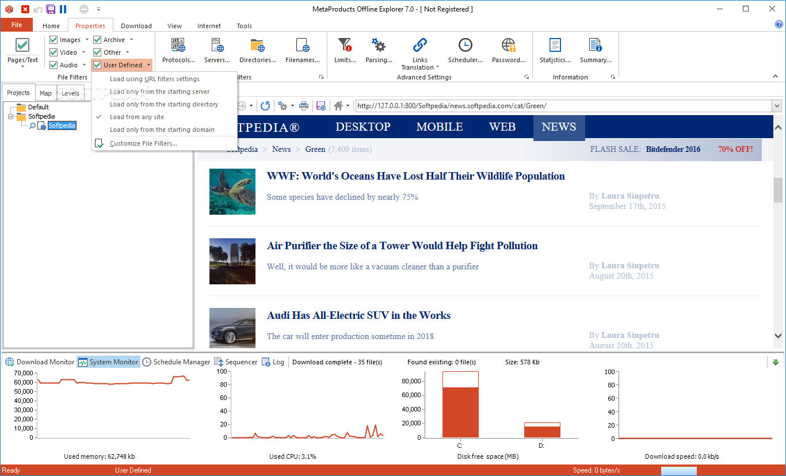Viewport: 786px width, 476px height.
Task: Click the blue pause icon in title bar
Action: click(63, 9)
